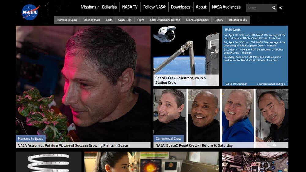The image size is (306, 172).
Task: Select the Benefits to You topic
Action: 238,20
